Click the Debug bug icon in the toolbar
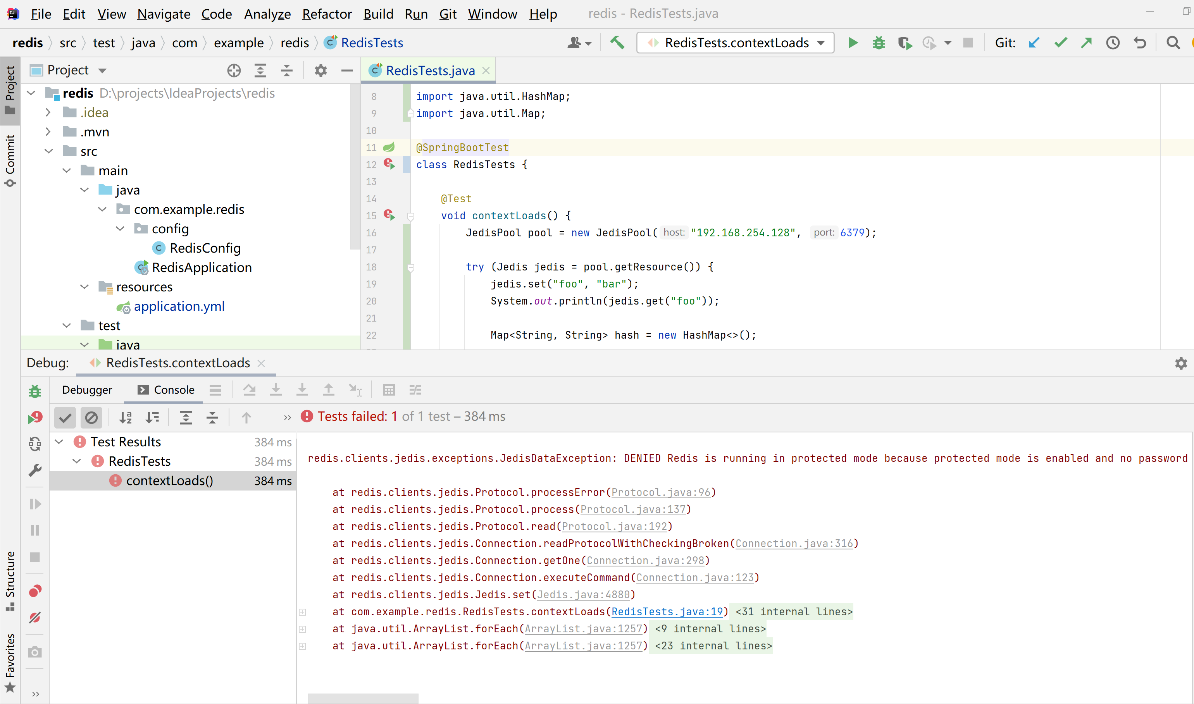 coord(879,43)
